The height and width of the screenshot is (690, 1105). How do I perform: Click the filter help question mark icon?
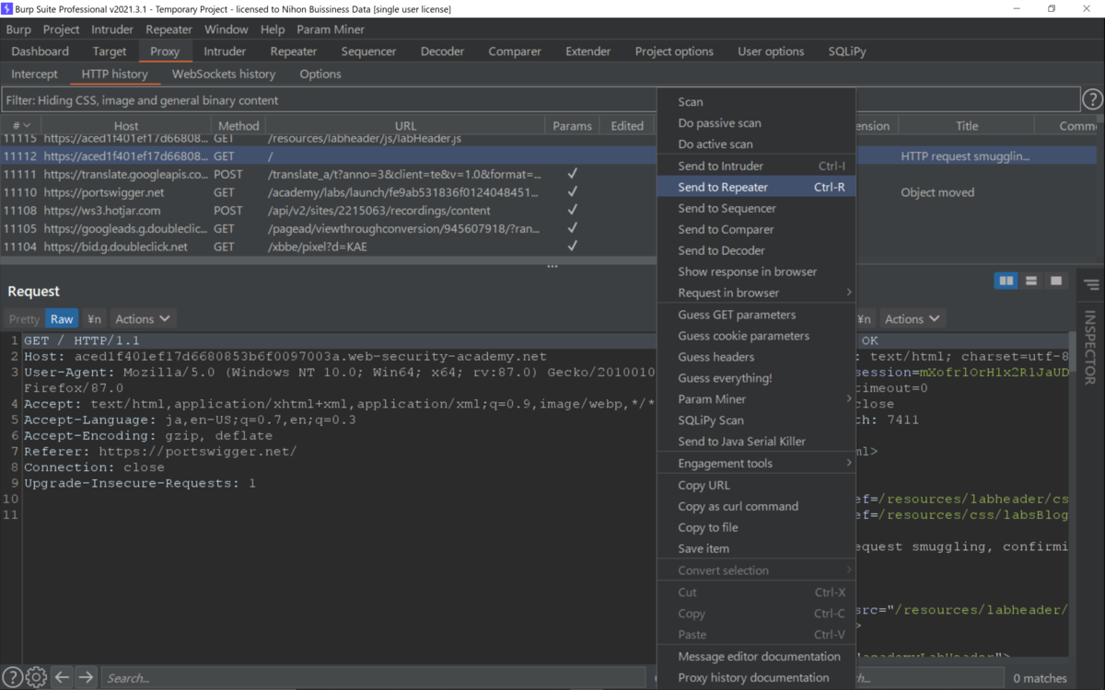point(1092,99)
